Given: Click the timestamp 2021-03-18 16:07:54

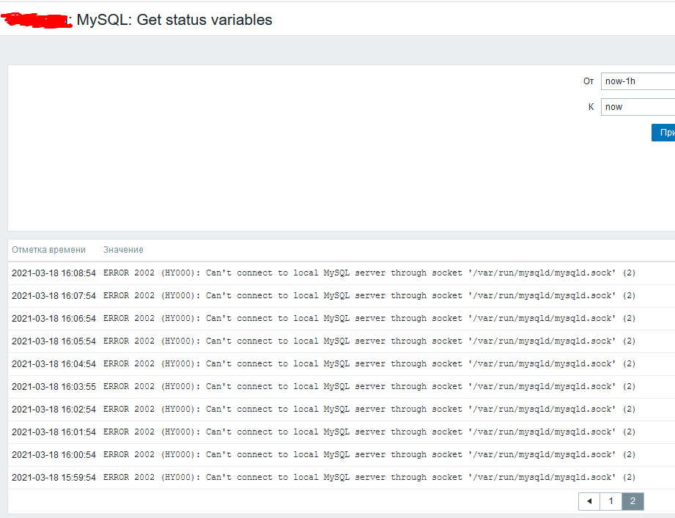Looking at the screenshot, I should click(54, 296).
